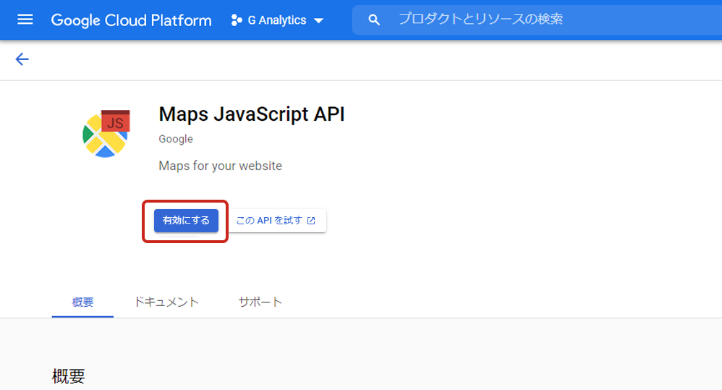Viewport: 722px width, 390px height.
Task: Click the Google Cloud Platform logo text
Action: [131, 20]
